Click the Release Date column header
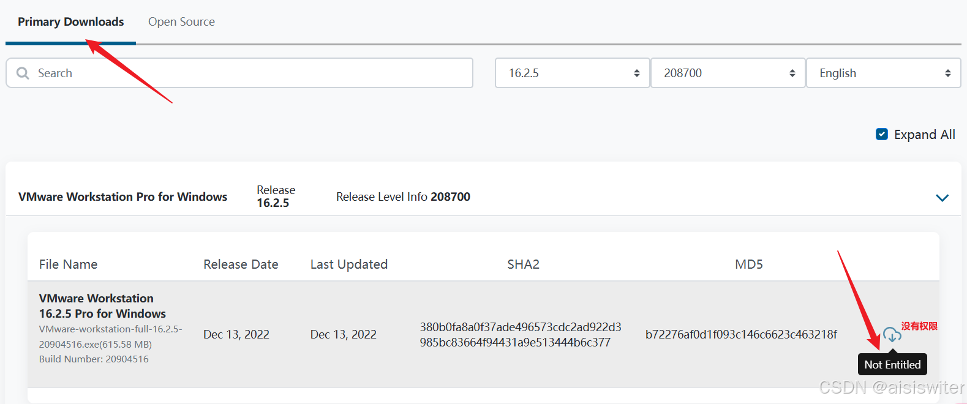 pyautogui.click(x=241, y=264)
